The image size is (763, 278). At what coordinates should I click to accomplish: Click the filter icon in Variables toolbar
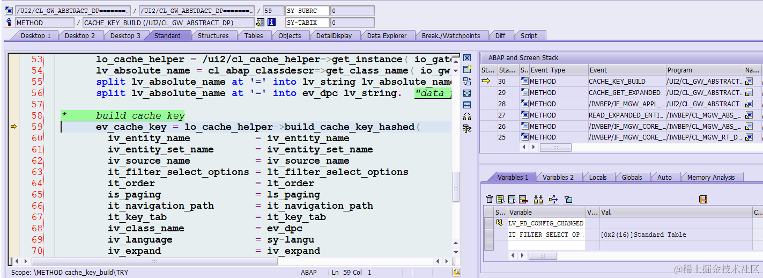[x=568, y=200]
